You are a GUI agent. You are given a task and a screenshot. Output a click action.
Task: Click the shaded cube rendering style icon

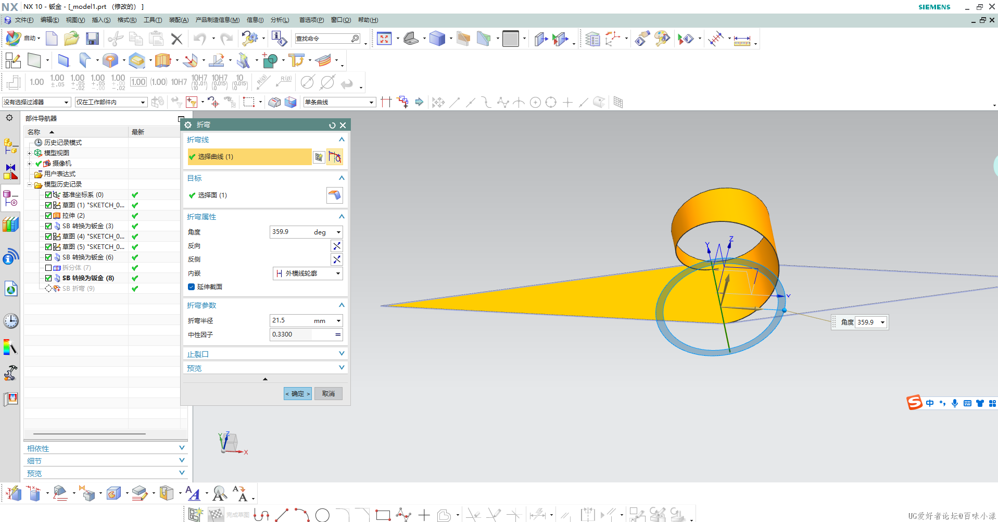[x=437, y=39]
